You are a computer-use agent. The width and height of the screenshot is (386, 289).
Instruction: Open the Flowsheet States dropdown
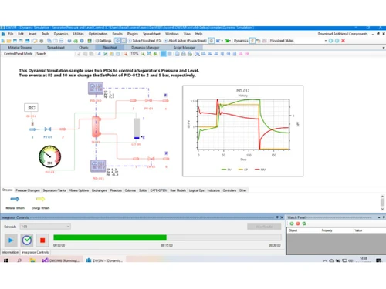[x=326, y=41]
